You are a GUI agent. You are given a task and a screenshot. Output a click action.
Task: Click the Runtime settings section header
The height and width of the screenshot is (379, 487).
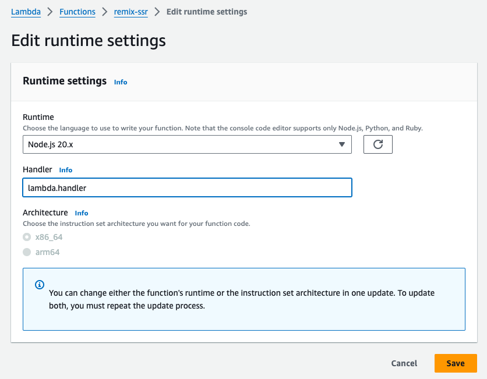click(x=65, y=81)
